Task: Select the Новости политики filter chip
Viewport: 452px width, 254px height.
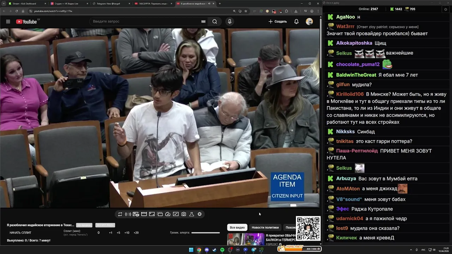Action: click(x=265, y=228)
